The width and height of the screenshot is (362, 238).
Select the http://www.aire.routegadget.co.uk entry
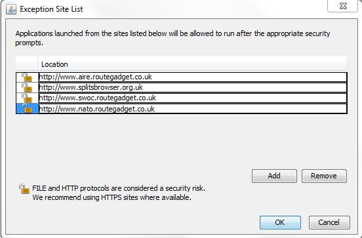[193, 77]
